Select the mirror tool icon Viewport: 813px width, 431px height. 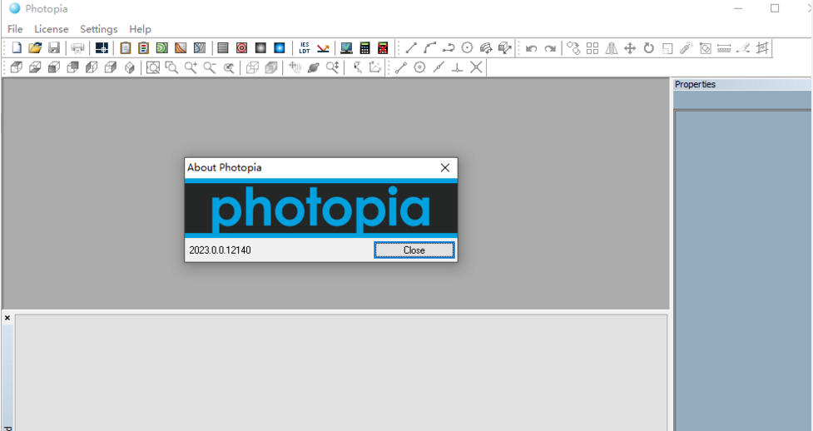pyautogui.click(x=612, y=48)
